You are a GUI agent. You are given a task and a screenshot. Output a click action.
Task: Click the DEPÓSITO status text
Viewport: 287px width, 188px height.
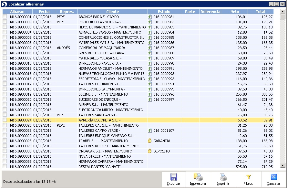pyautogui.click(x=162, y=151)
